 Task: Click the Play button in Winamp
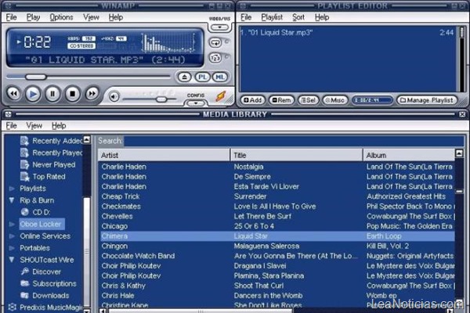pos(33,94)
